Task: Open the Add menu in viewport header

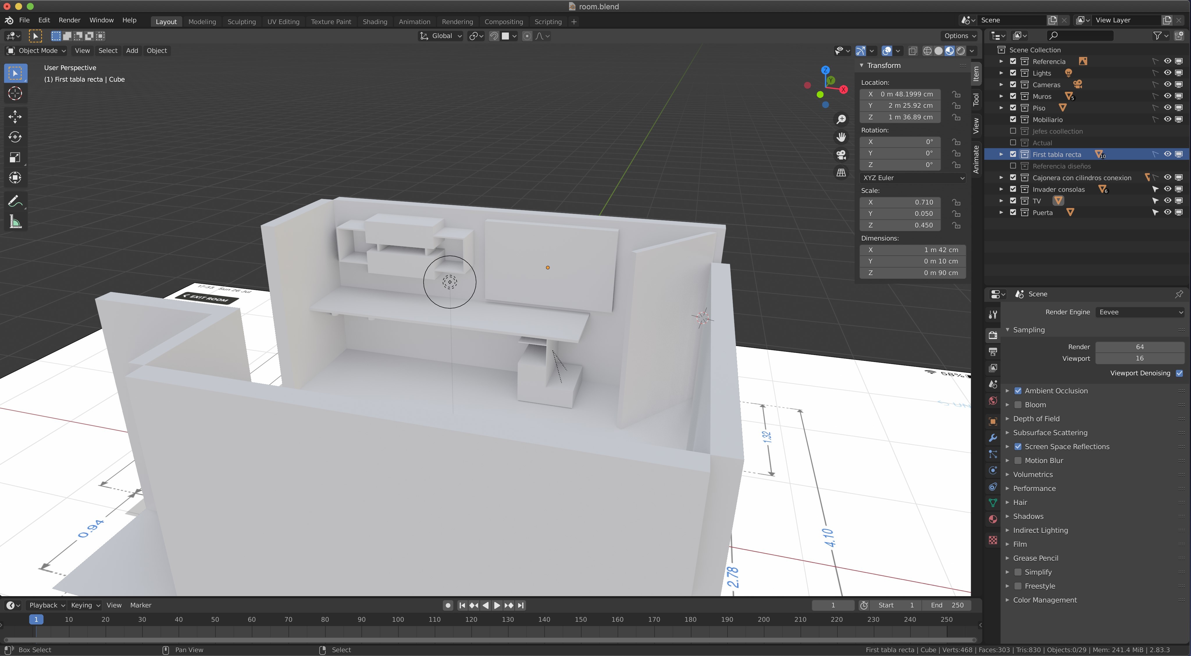Action: point(132,51)
